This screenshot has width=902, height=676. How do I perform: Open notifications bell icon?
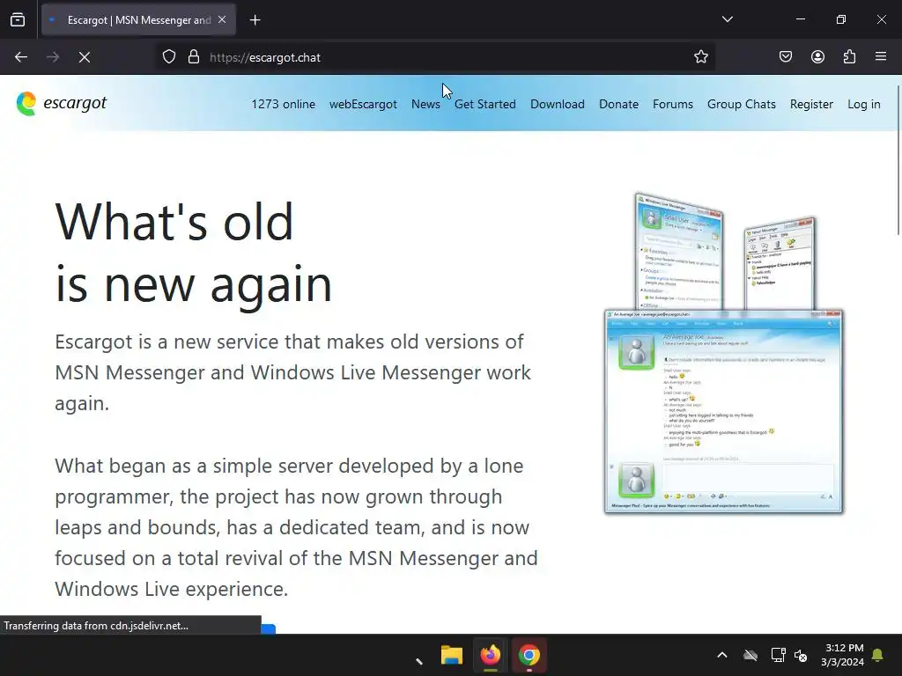878,655
